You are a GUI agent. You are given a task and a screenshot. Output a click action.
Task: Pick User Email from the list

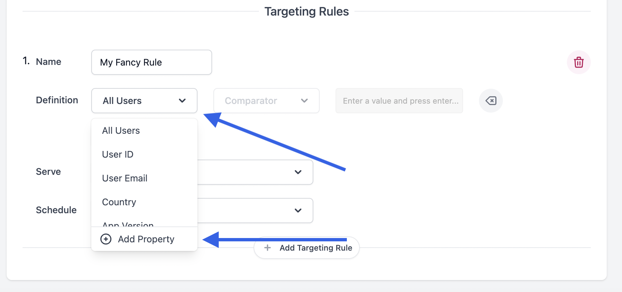point(125,178)
